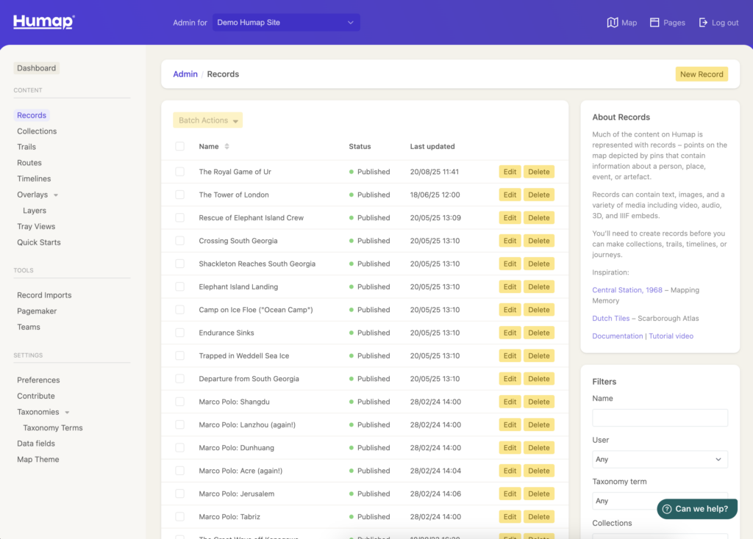
Task: Click the Pages icon in the header
Action: pyautogui.click(x=666, y=22)
